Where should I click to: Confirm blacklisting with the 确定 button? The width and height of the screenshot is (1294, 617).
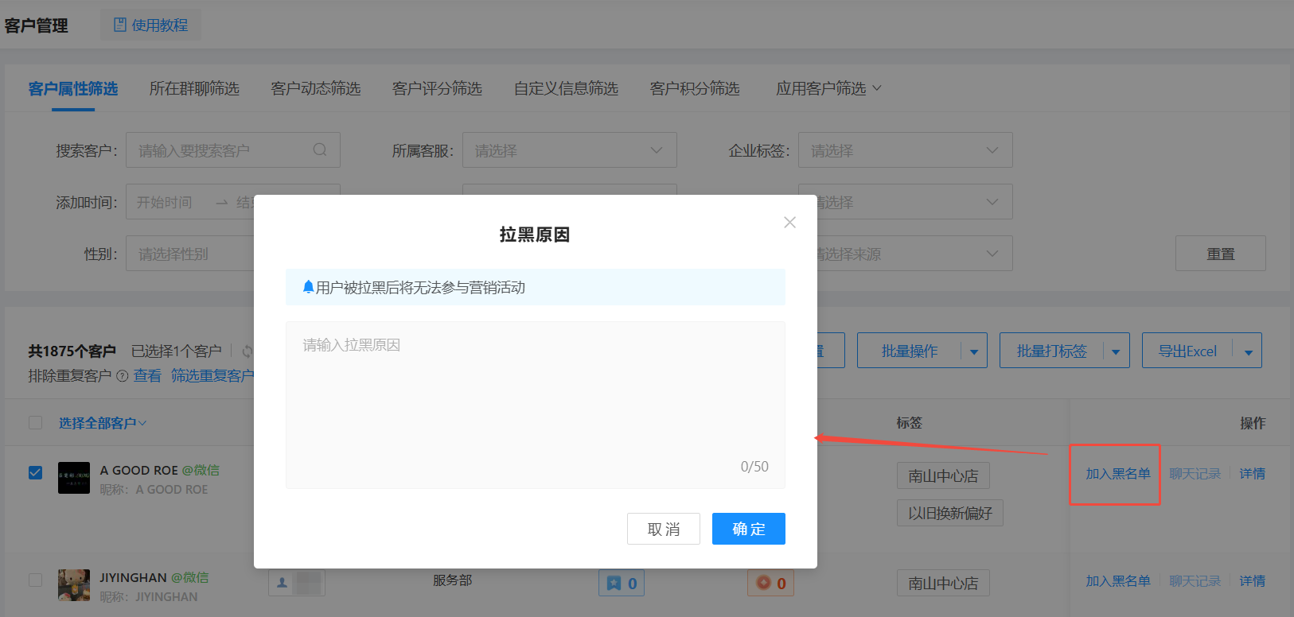(748, 529)
